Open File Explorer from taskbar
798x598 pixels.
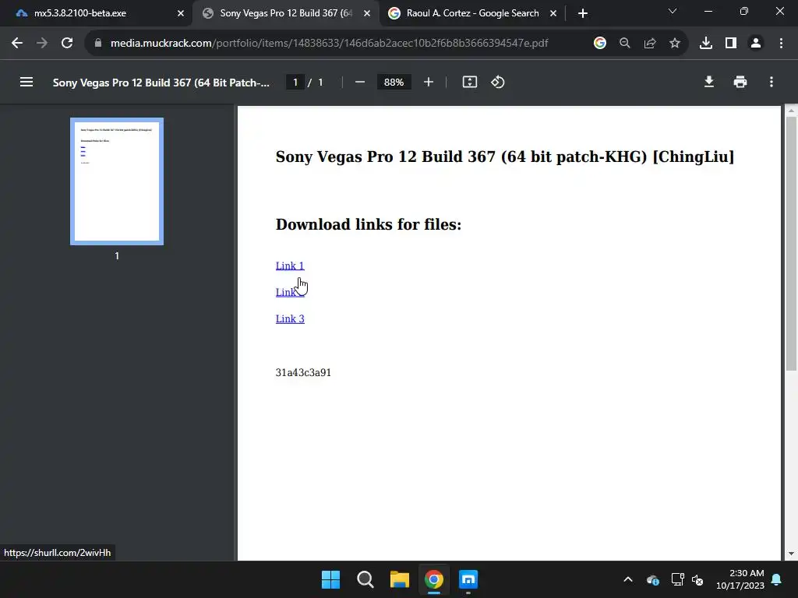pos(400,579)
